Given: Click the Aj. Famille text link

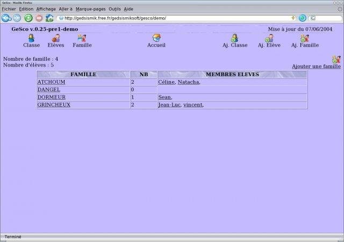Looking at the screenshot, I should click(305, 45).
